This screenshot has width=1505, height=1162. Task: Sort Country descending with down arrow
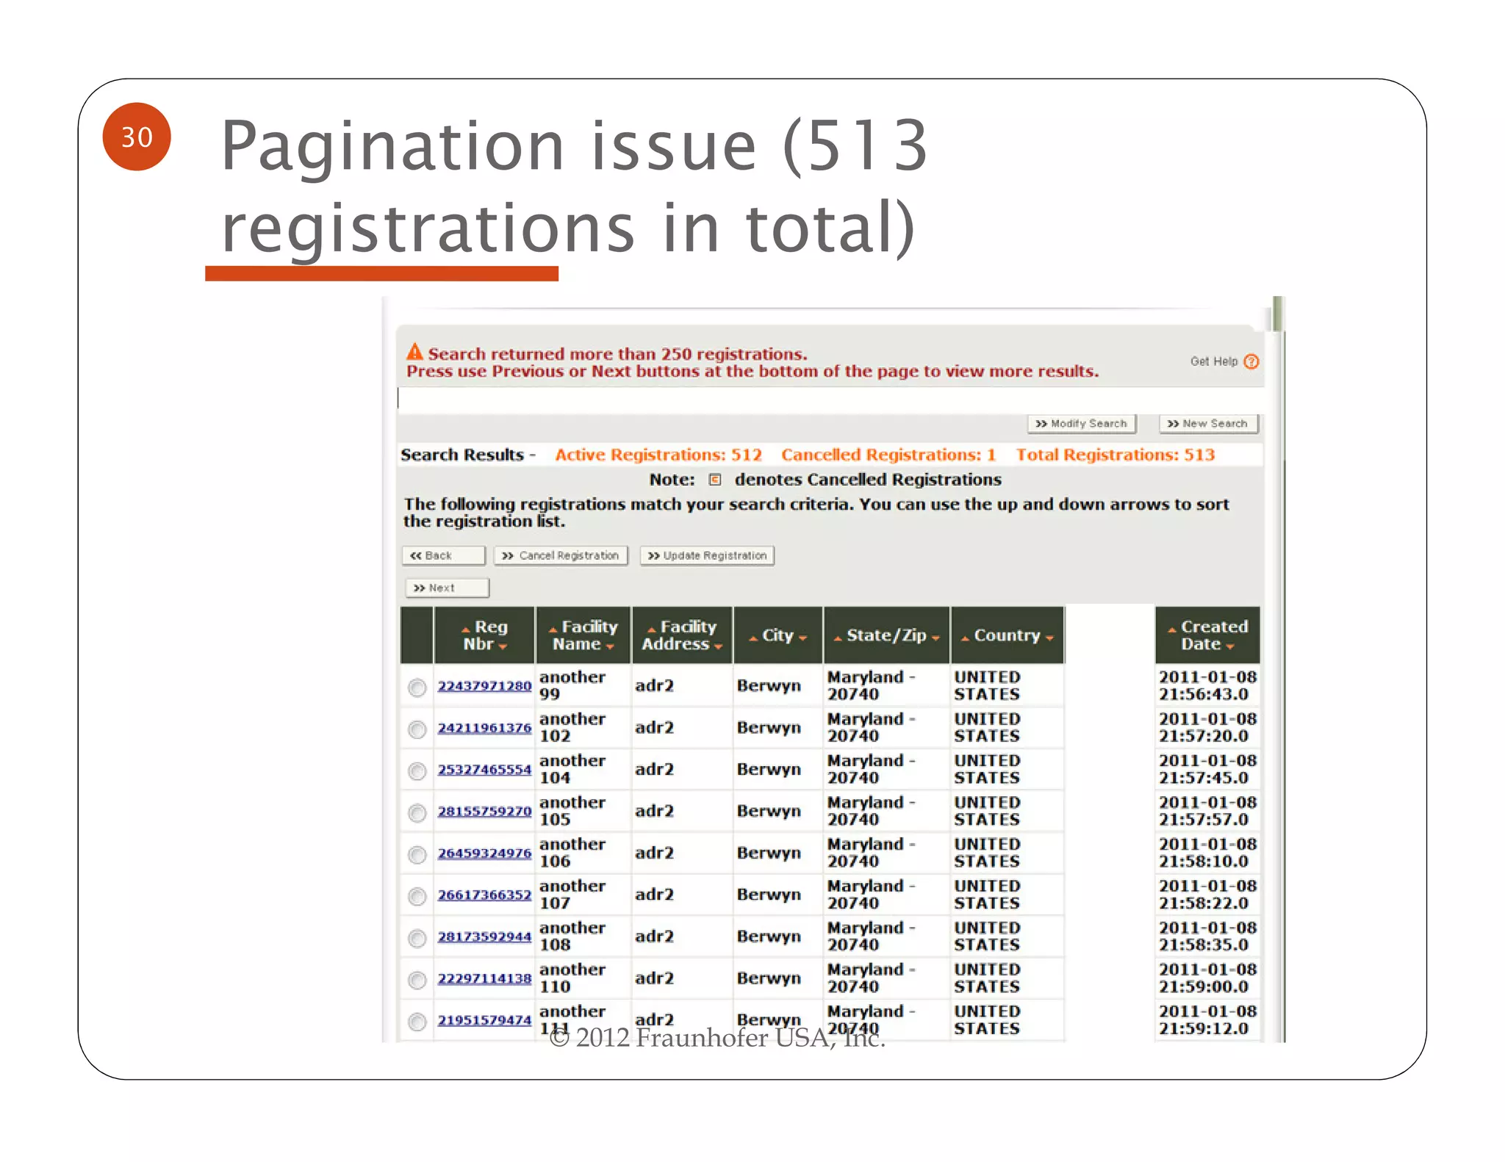coord(1049,638)
